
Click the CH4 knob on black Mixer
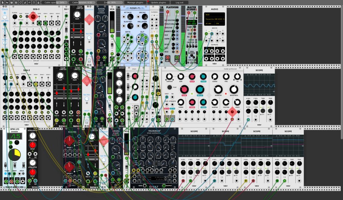[120, 100]
